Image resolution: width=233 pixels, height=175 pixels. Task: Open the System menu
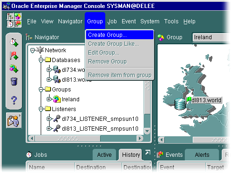(x=150, y=21)
